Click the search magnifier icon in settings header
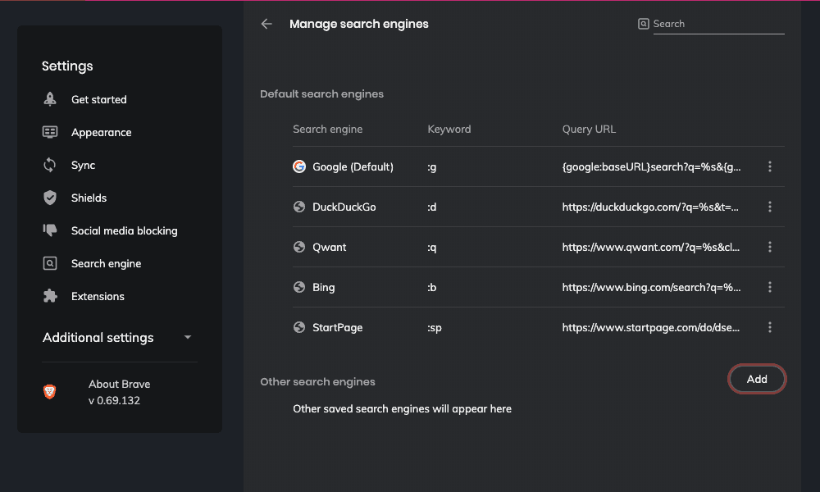This screenshot has width=820, height=492. click(643, 24)
